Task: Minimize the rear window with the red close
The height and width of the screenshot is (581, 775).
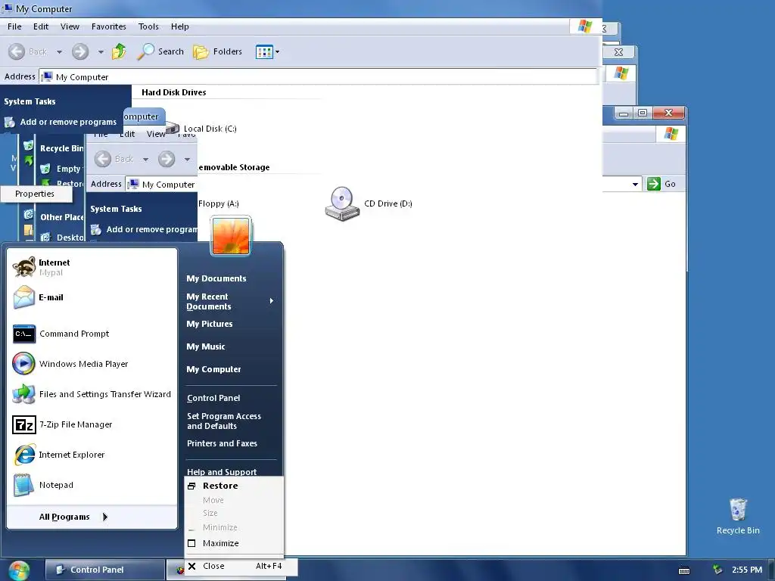Action: pos(624,113)
